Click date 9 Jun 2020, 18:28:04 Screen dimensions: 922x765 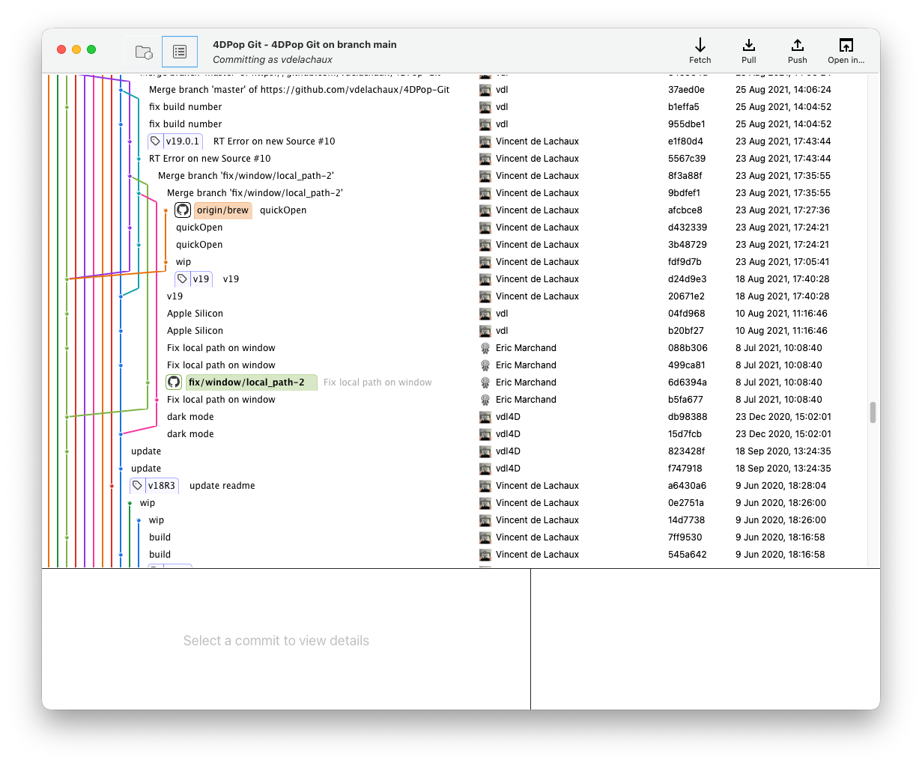pos(780,486)
